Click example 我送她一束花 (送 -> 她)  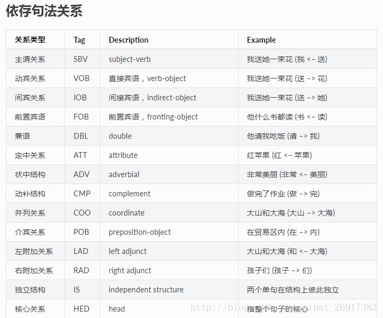(287, 98)
